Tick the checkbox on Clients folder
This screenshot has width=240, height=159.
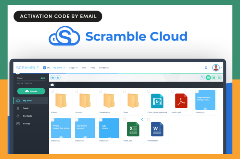click(52, 91)
